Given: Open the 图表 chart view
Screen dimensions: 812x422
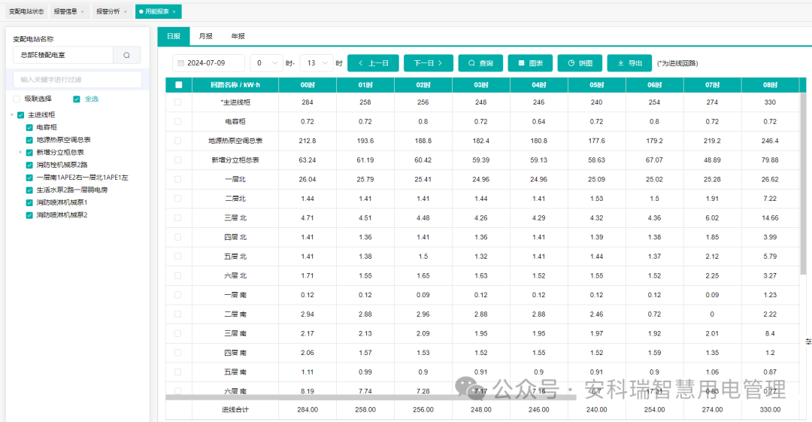Looking at the screenshot, I should click(530, 63).
